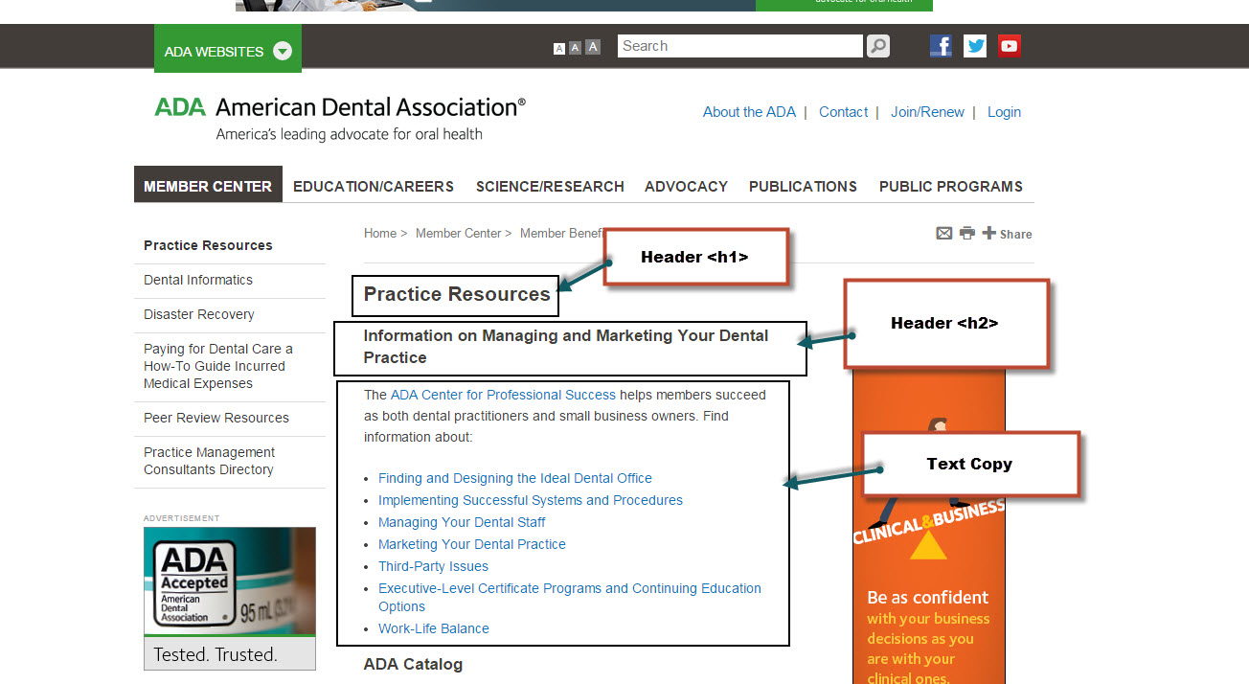The width and height of the screenshot is (1249, 684).
Task: Email this page using envelope icon
Action: pos(944,233)
